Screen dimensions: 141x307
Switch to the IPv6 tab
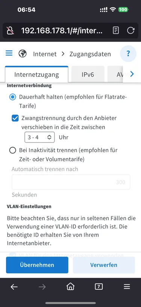coord(88,74)
